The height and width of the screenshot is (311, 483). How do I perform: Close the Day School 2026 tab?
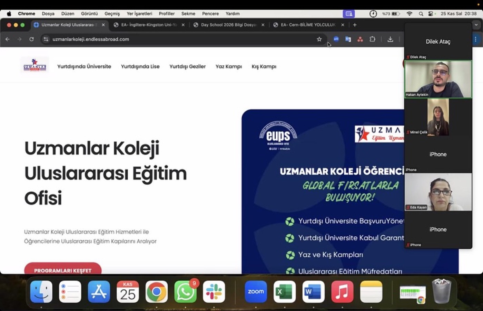(263, 25)
